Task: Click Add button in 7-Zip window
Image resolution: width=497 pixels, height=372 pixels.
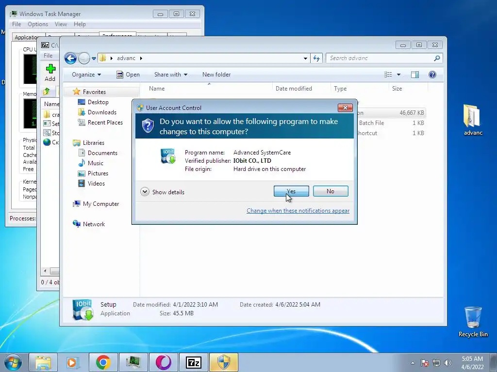Action: click(x=50, y=73)
